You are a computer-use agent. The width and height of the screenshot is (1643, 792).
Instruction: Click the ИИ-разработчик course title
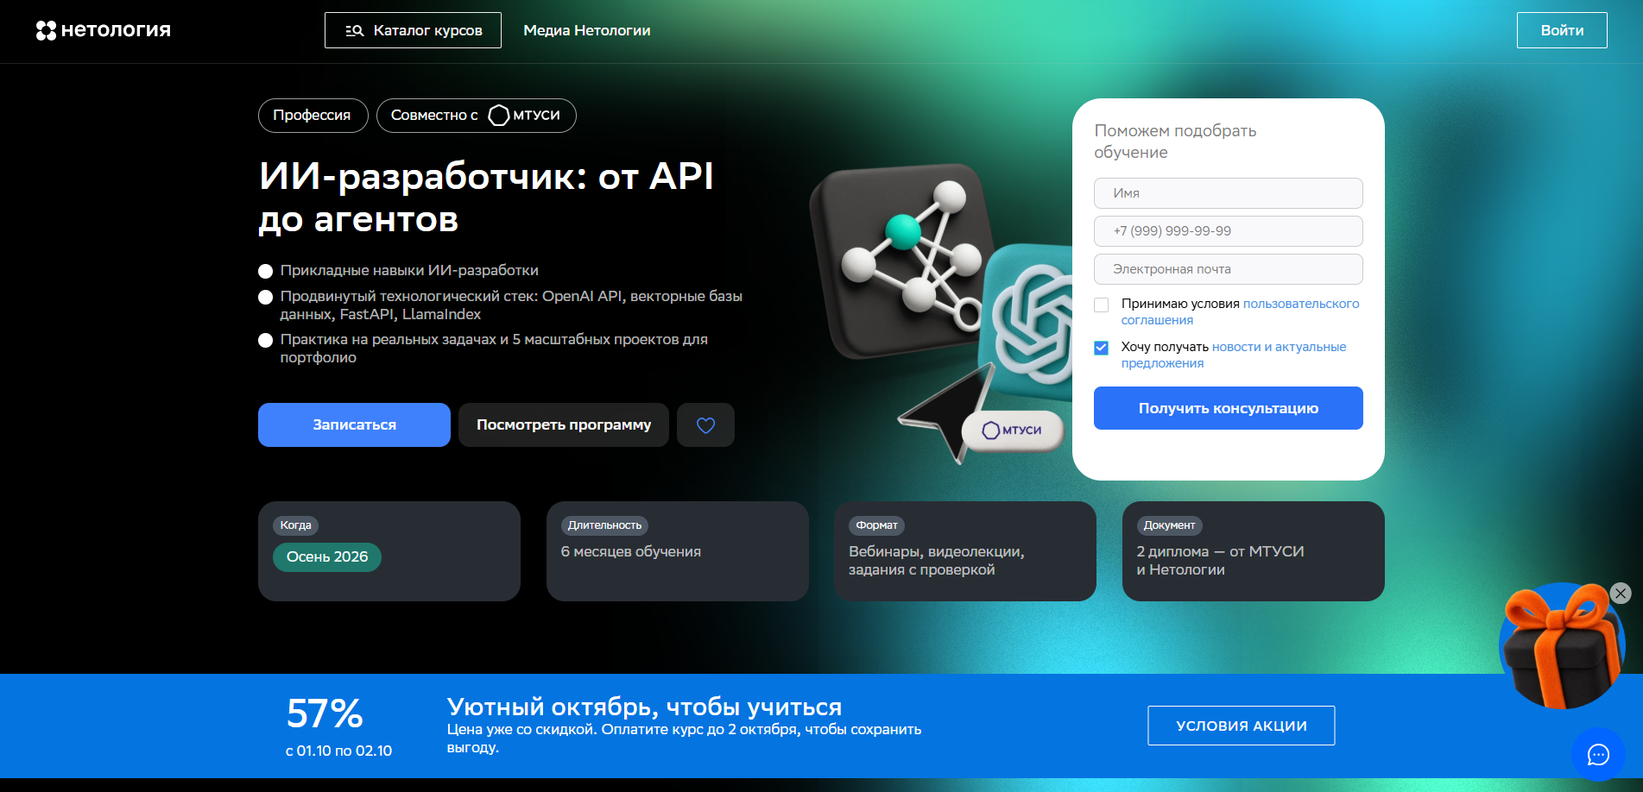pyautogui.click(x=486, y=198)
